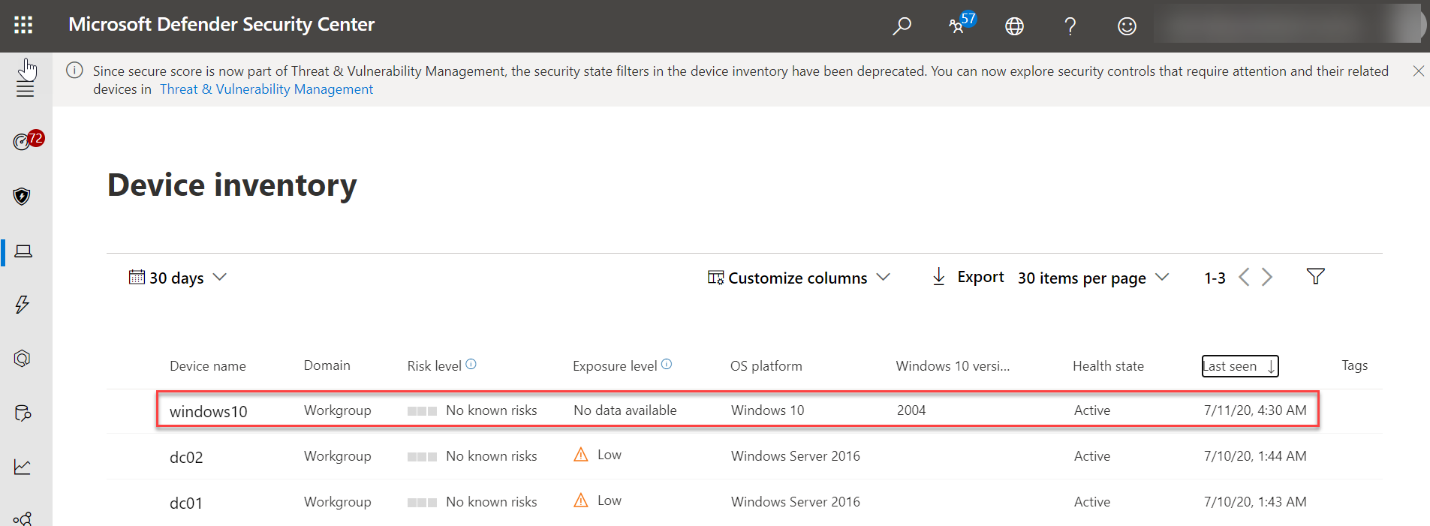Click "Active" health state in dc02 row
This screenshot has width=1430, height=526.
1092,456
